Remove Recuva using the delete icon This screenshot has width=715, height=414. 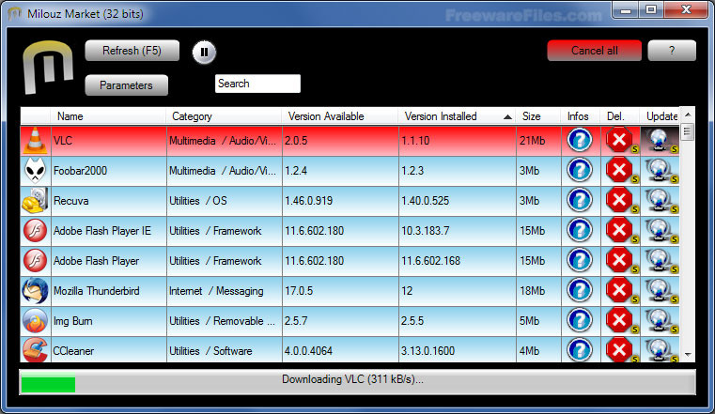(619, 200)
